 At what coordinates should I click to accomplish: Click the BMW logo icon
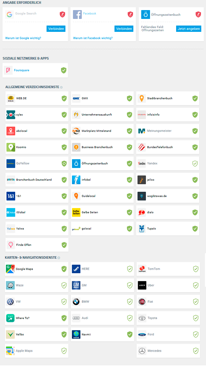tap(76, 302)
